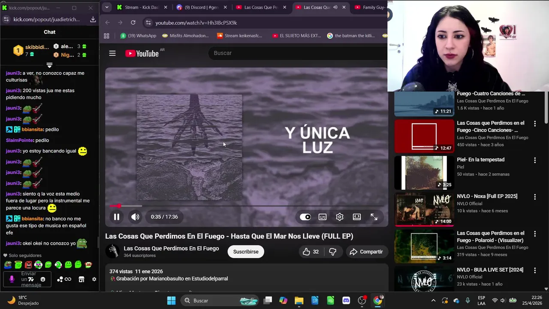Switch to theater mode view
The width and height of the screenshot is (549, 309).
tap(357, 217)
